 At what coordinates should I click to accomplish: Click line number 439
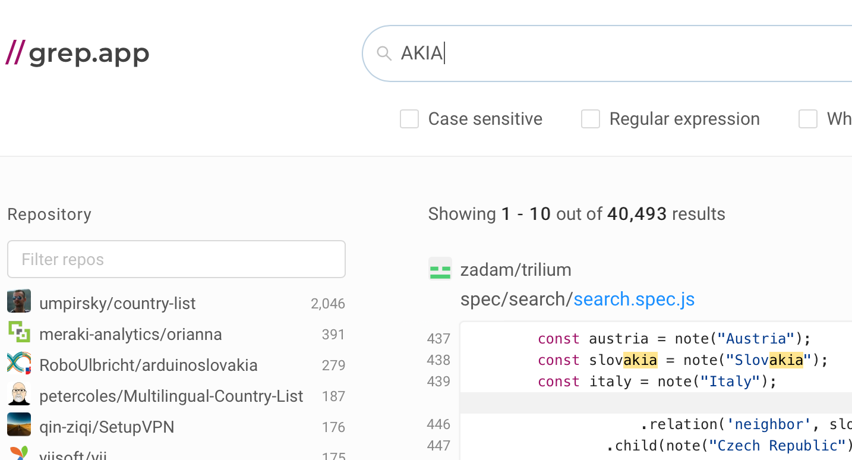tap(438, 382)
